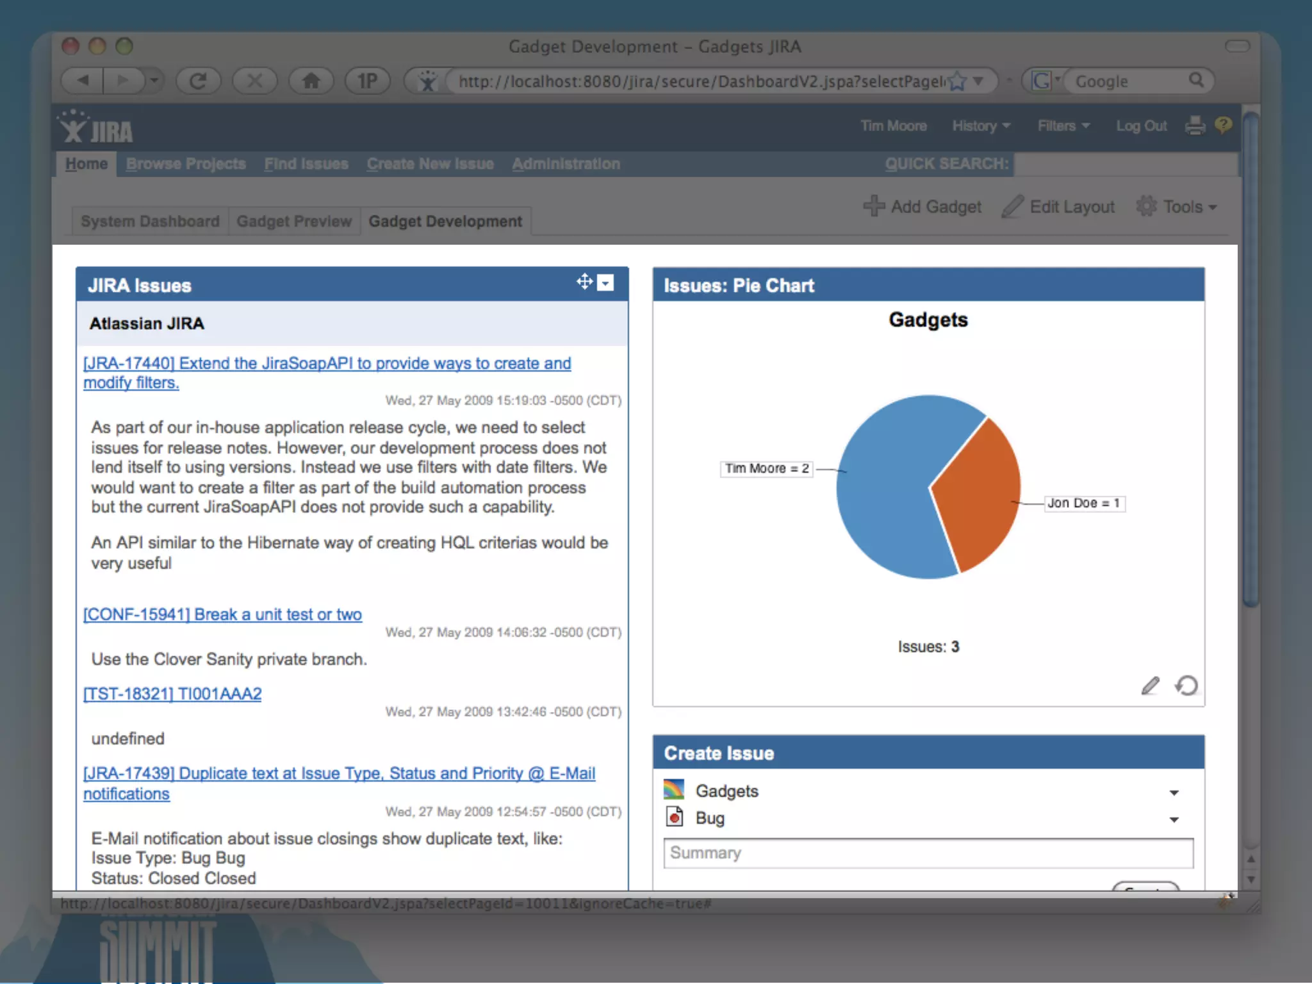Focus the URL address field
The width and height of the screenshot is (1312, 984).
(x=701, y=81)
